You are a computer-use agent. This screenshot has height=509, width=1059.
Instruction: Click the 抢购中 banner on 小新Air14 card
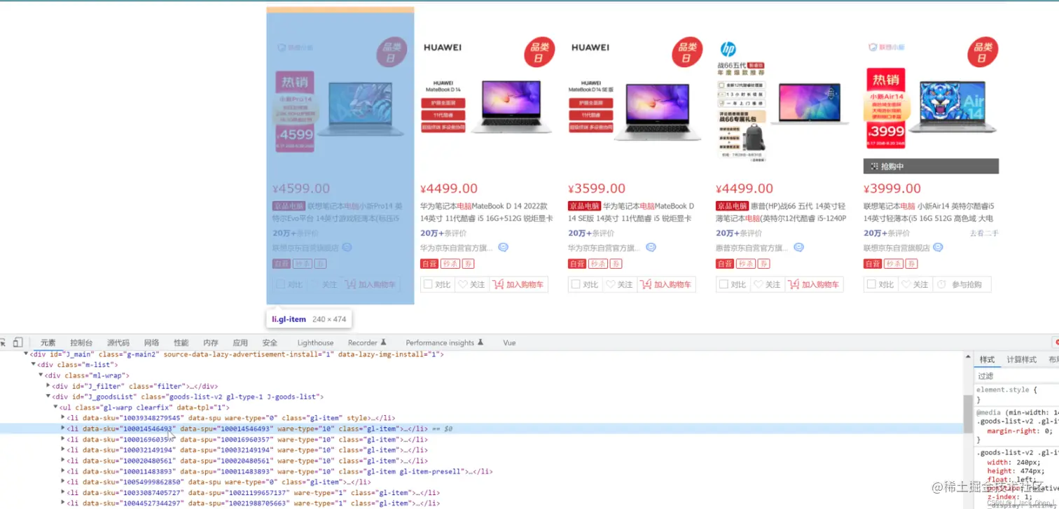931,167
